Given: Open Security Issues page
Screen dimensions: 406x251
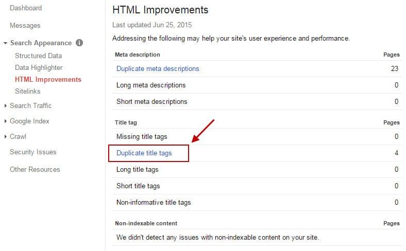Looking at the screenshot, I should point(33,152).
